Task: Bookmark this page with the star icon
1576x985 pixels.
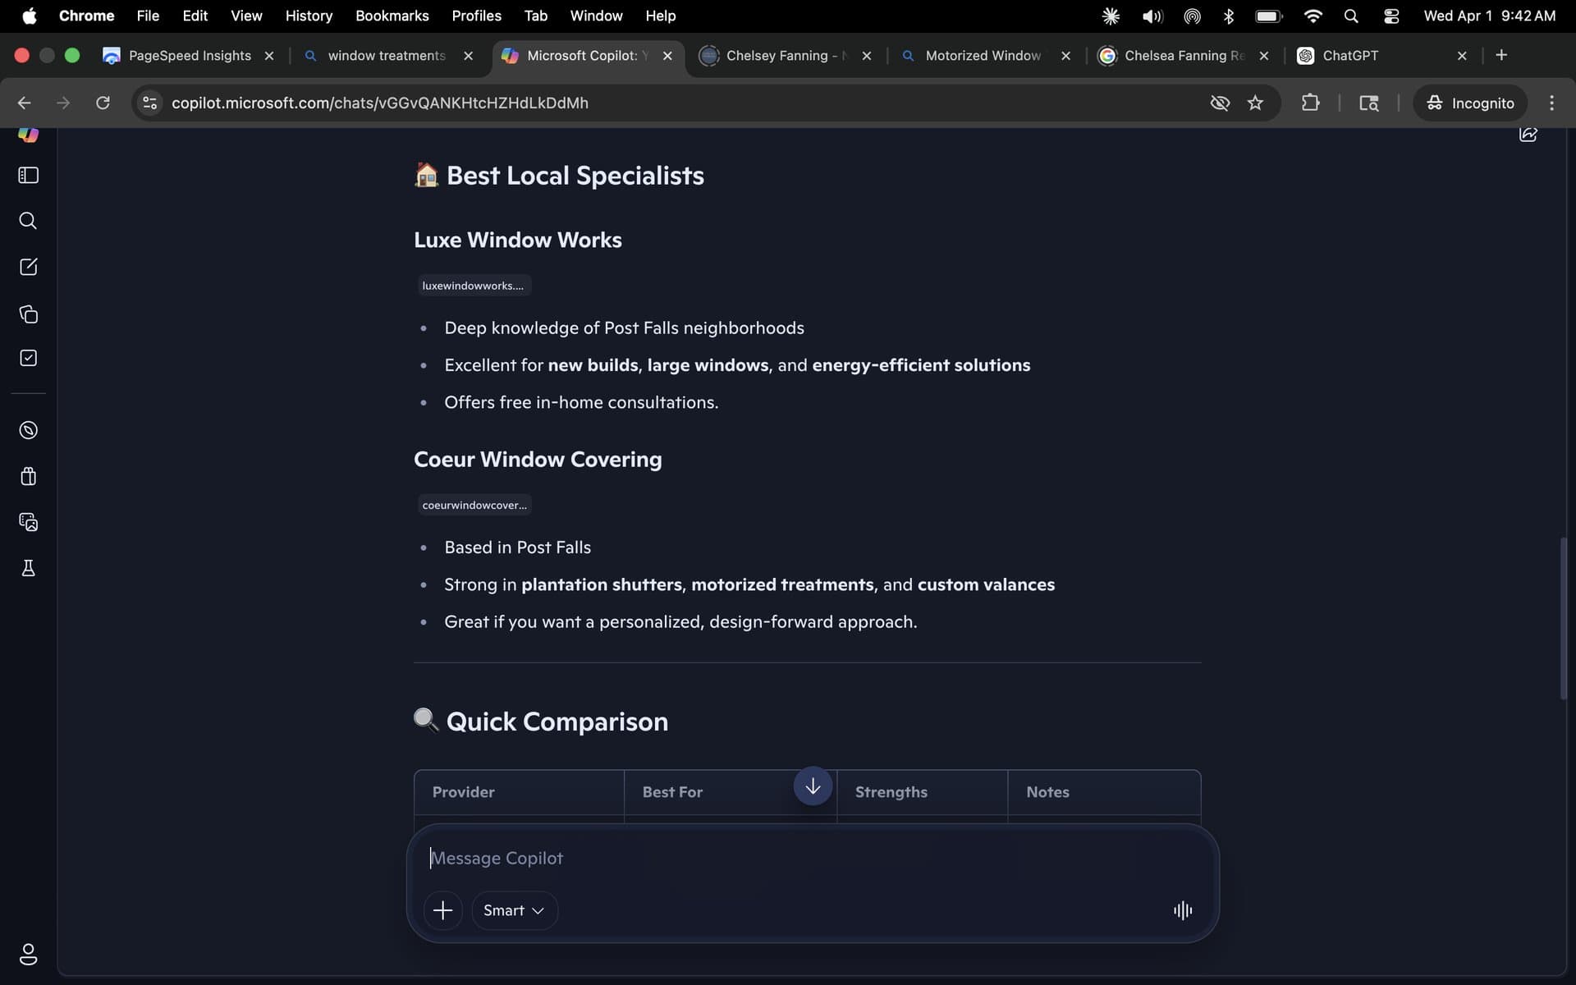Action: point(1256,103)
